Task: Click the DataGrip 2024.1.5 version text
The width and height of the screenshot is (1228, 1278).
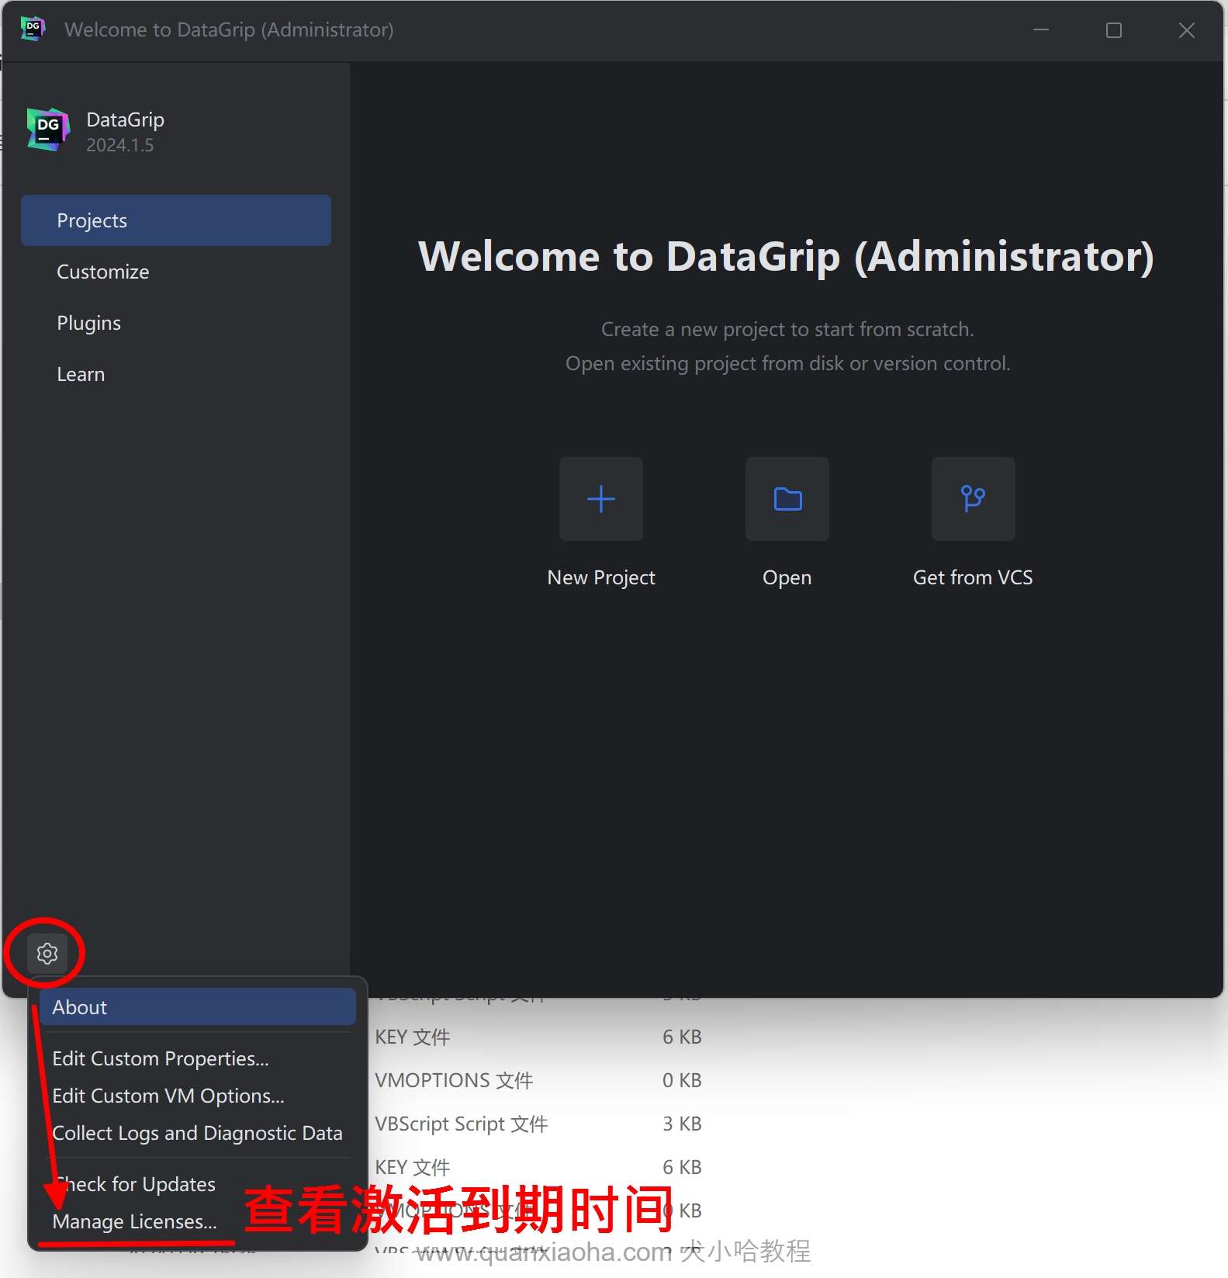Action: tap(120, 145)
